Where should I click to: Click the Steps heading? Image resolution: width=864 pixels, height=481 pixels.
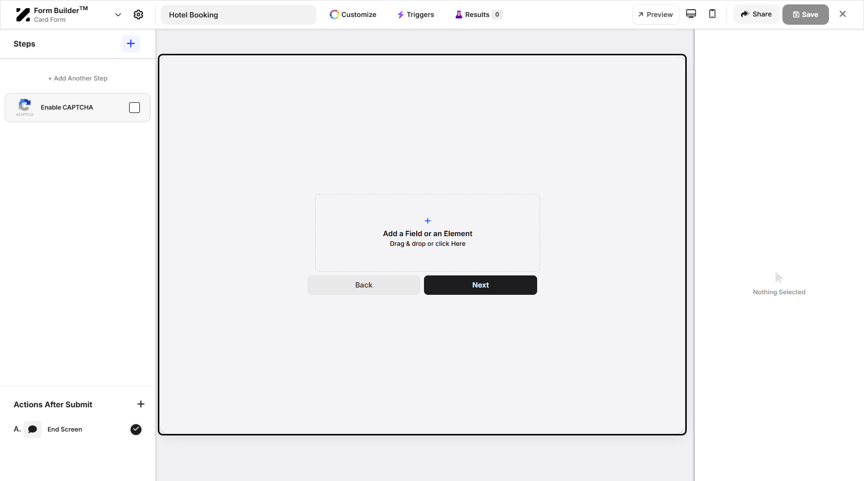(x=24, y=44)
